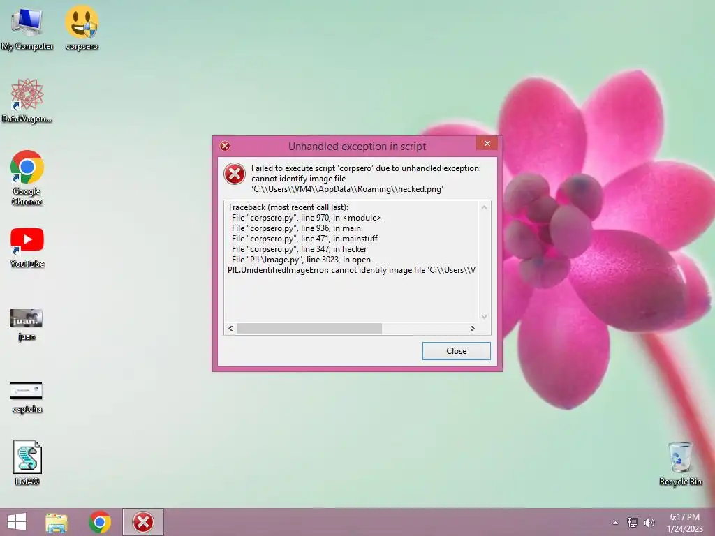The width and height of the screenshot is (715, 536).
Task: Click the traceback vertical scroll up arrow
Action: 485,207
